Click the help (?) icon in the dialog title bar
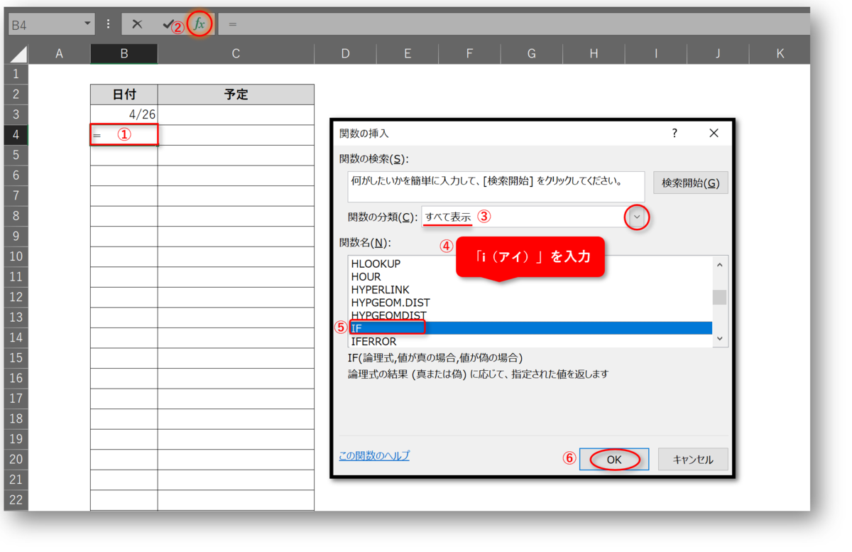The image size is (852, 552). [x=674, y=133]
